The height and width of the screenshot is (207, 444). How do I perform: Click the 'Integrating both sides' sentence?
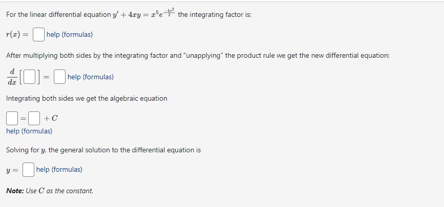pos(86,98)
